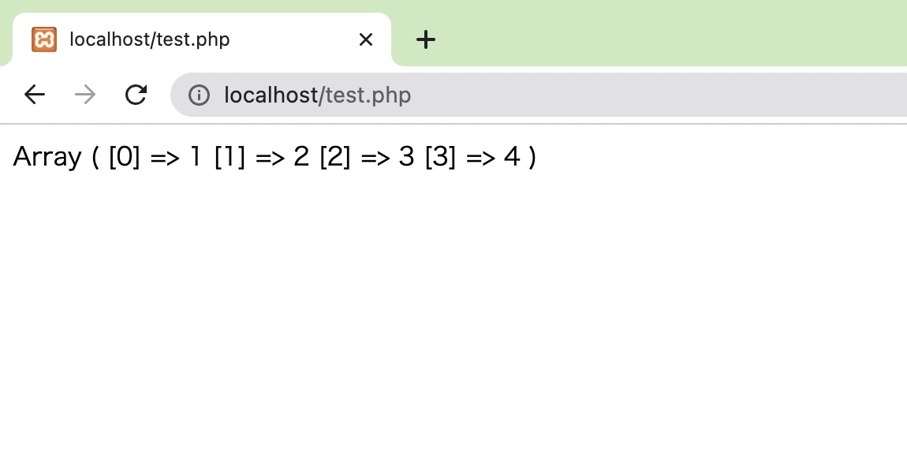The image size is (907, 456).
Task: Open a new tab with the plus icon
Action: pyautogui.click(x=426, y=39)
